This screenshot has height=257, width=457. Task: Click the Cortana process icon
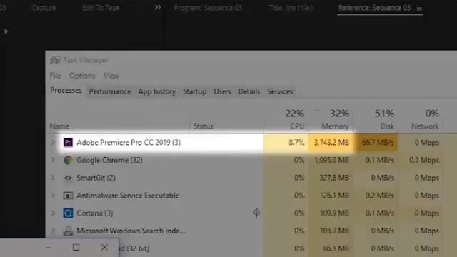68,213
